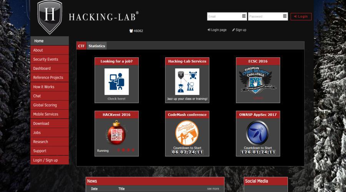346x192 pixels.
Task: Open the HACKvent red ornament QR icon
Action: tap(116, 133)
